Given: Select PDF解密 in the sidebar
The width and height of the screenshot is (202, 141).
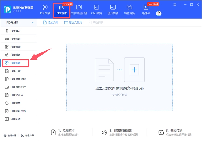Looking at the screenshot, I should pos(19,55).
